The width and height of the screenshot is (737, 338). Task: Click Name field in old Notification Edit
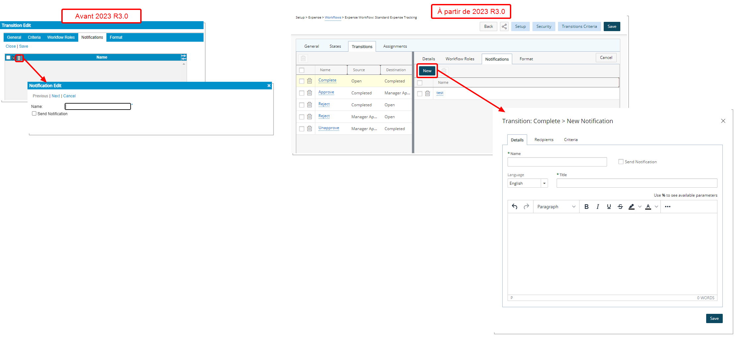click(x=98, y=106)
